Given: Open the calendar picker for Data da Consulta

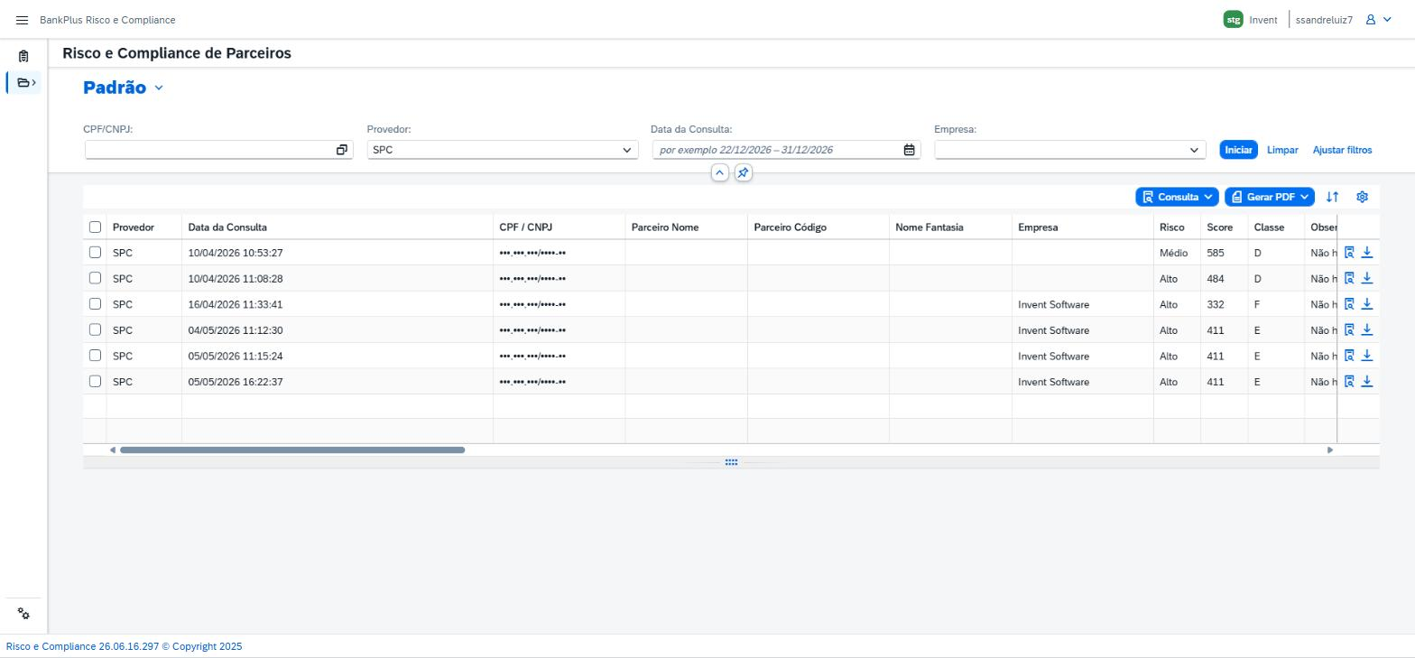Looking at the screenshot, I should [909, 150].
